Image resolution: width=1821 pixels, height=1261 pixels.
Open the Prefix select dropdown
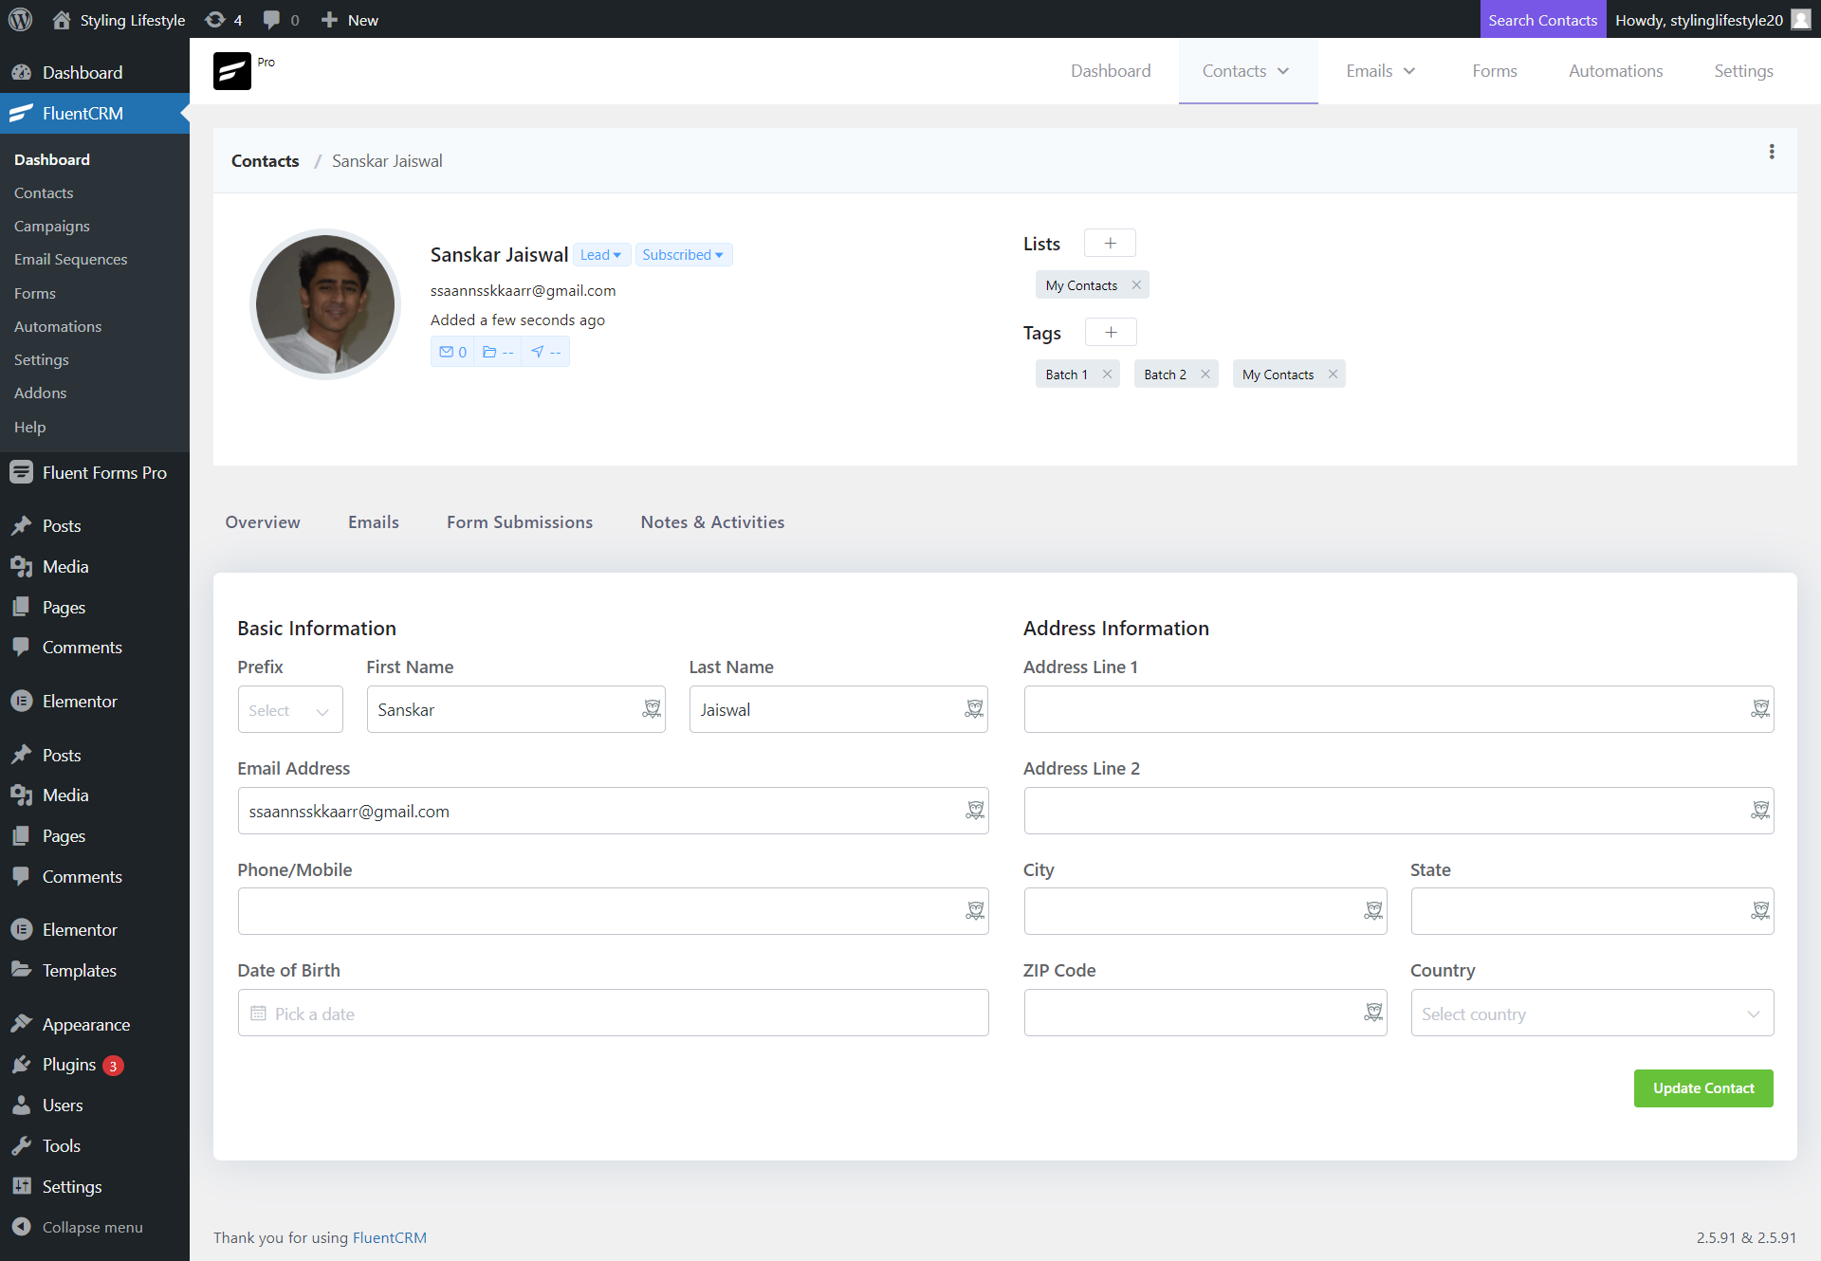point(290,710)
